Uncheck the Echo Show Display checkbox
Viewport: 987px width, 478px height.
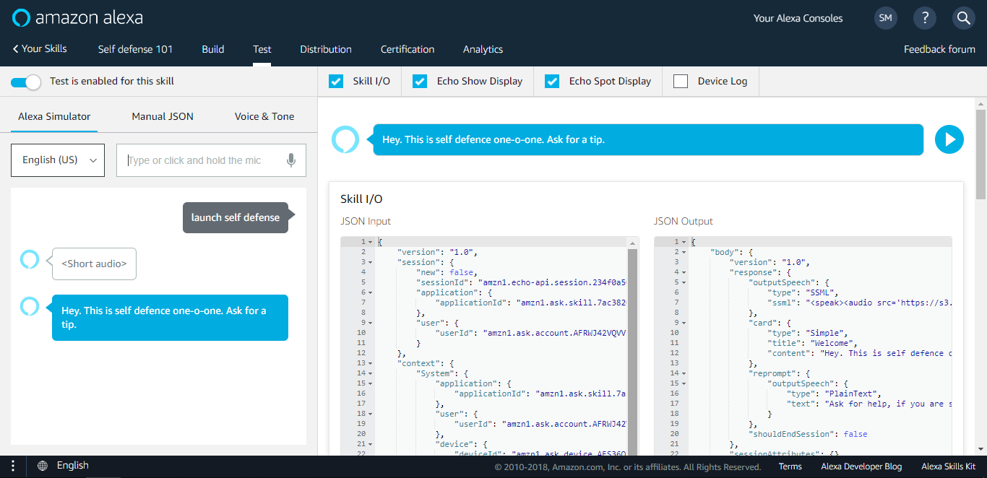[x=420, y=81]
